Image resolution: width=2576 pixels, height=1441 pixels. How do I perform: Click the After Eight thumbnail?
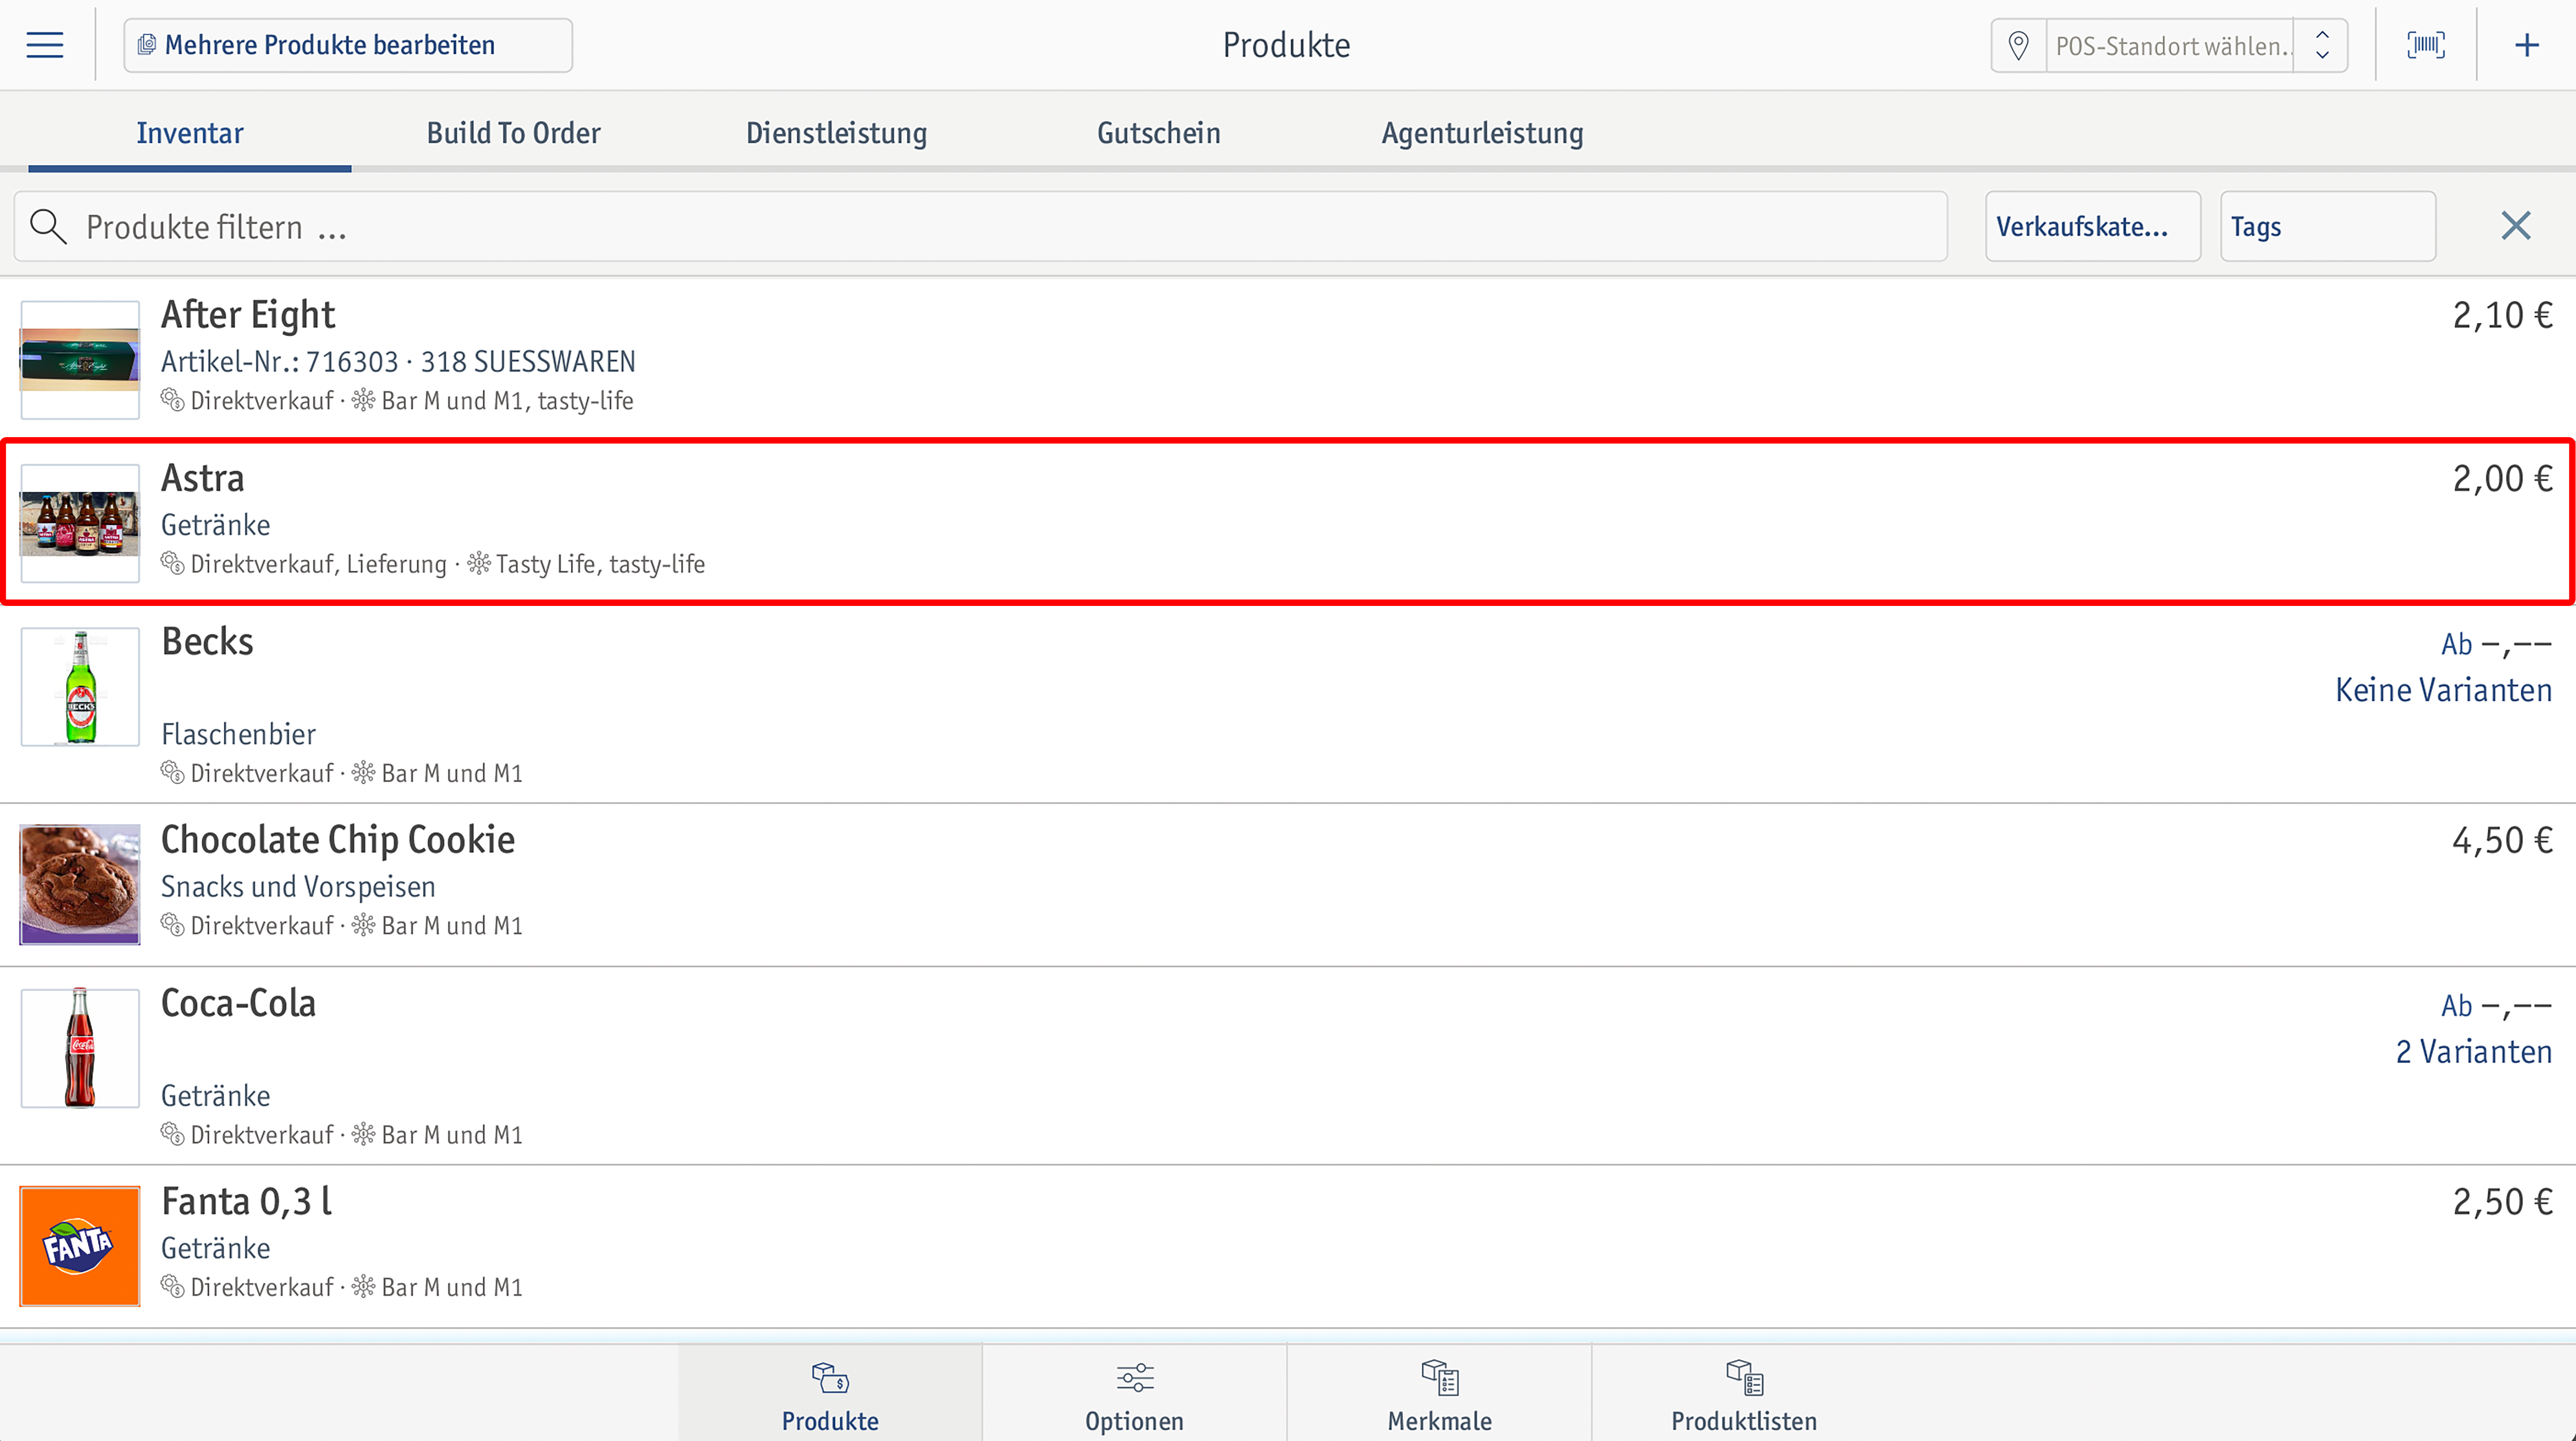coord(80,359)
